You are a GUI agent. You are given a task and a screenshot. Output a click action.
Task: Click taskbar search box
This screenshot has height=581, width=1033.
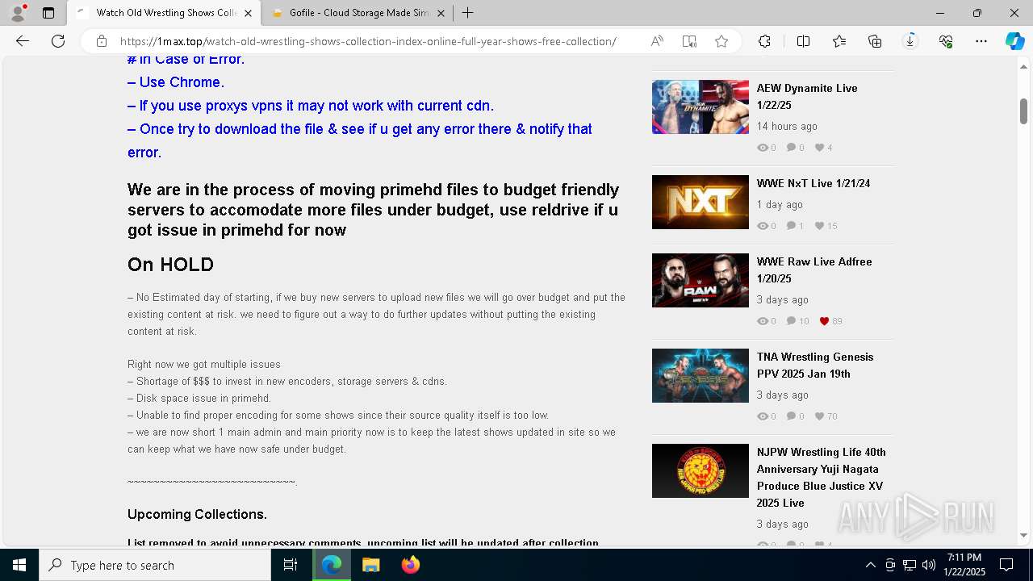155,565
